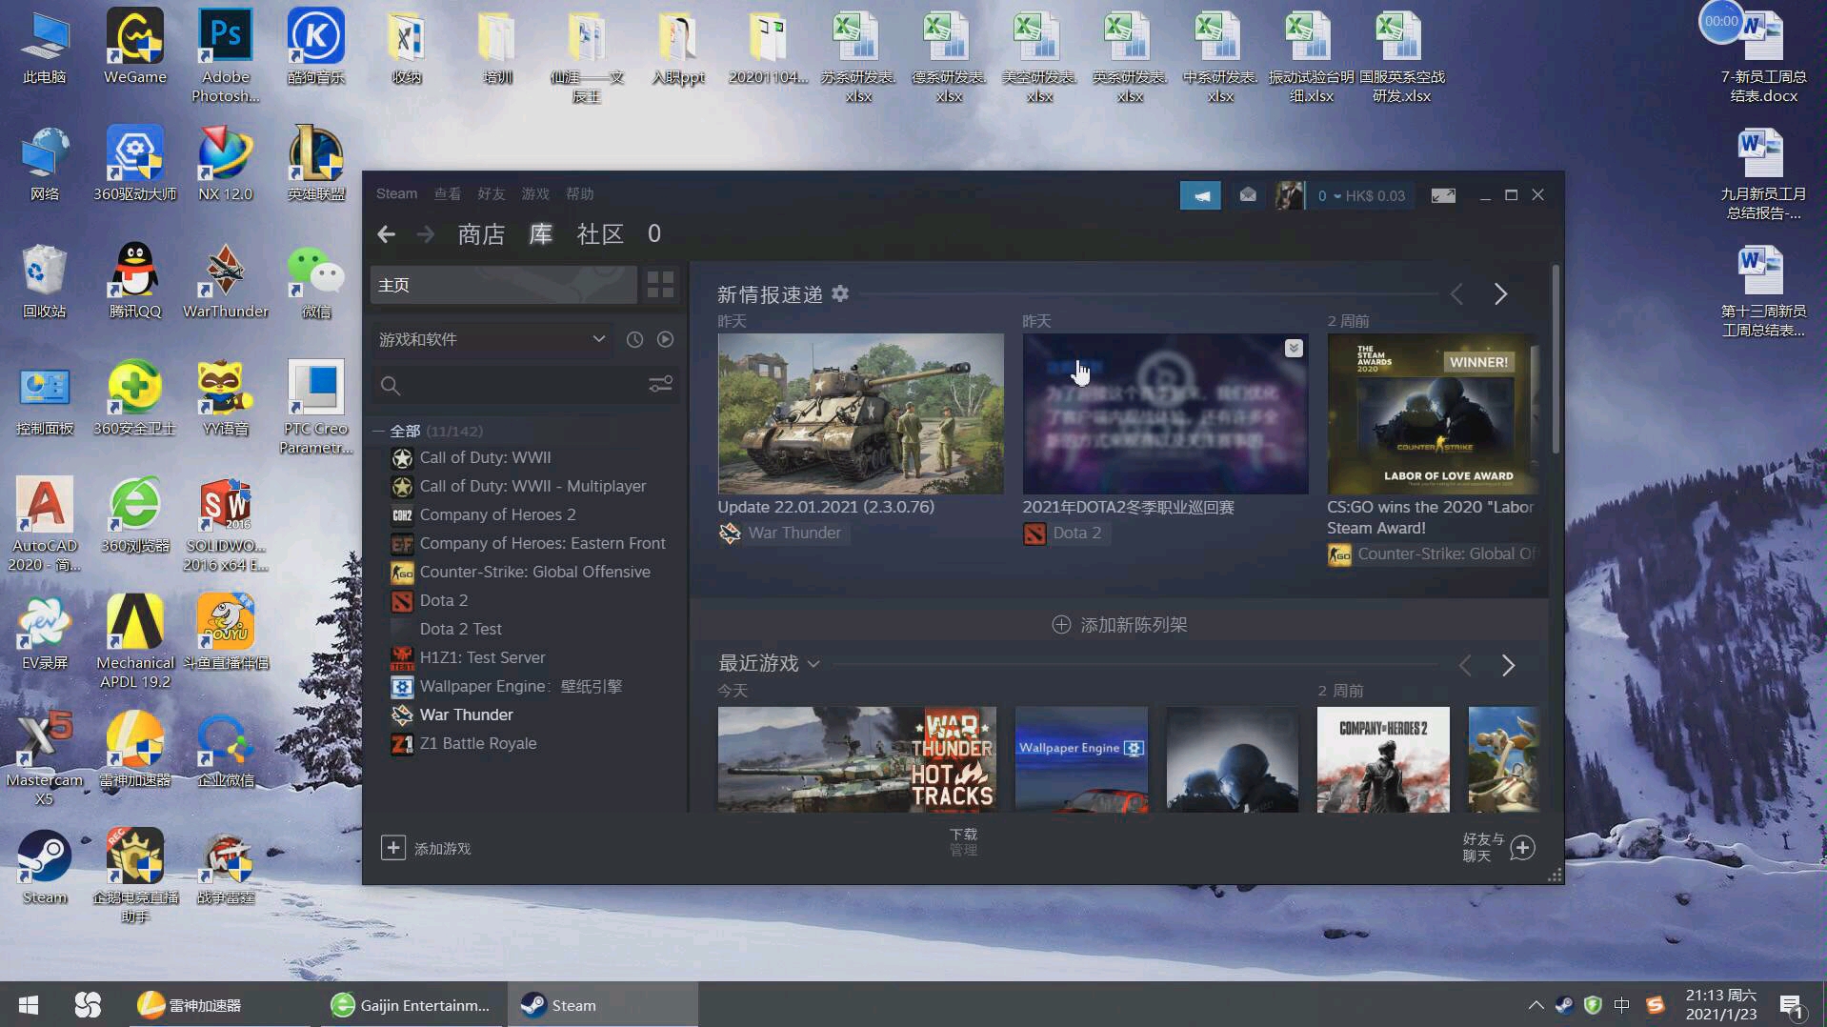Click the library content vertical scrollbar
The image size is (1827, 1027).
[1556, 360]
